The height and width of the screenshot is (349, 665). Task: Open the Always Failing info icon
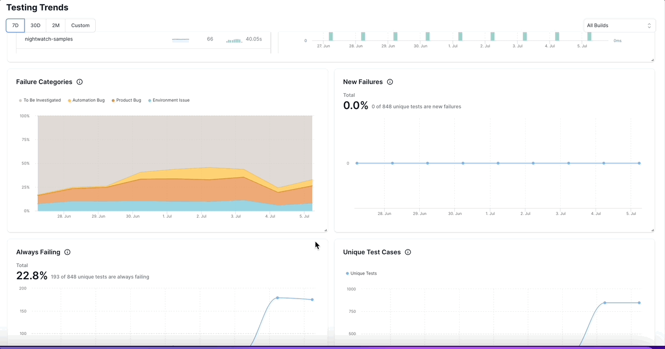point(67,252)
